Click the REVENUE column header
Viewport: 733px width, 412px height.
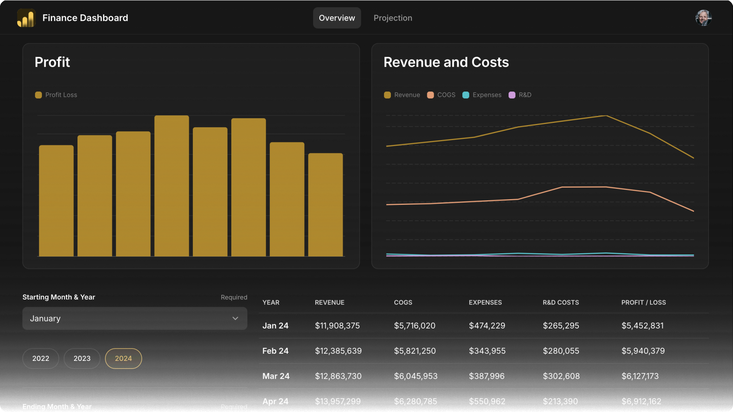329,303
